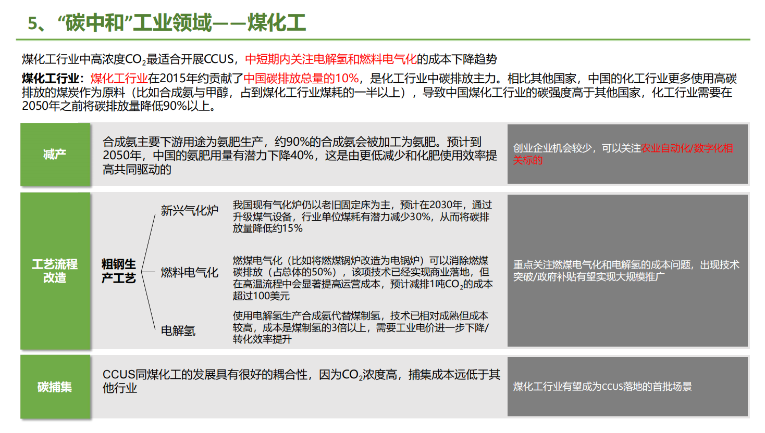Select the 粗钢生产工艺 root label

pyautogui.click(x=119, y=271)
